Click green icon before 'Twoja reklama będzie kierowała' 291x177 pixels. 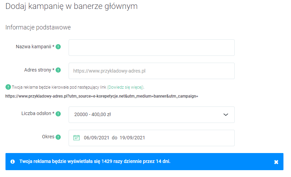[8, 87]
